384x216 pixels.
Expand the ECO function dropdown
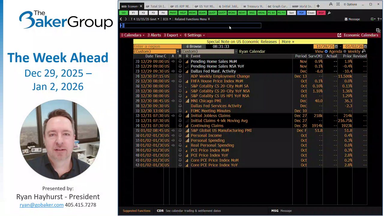pos(167,19)
